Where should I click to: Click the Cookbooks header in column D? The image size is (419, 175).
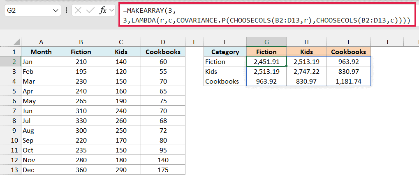163,52
